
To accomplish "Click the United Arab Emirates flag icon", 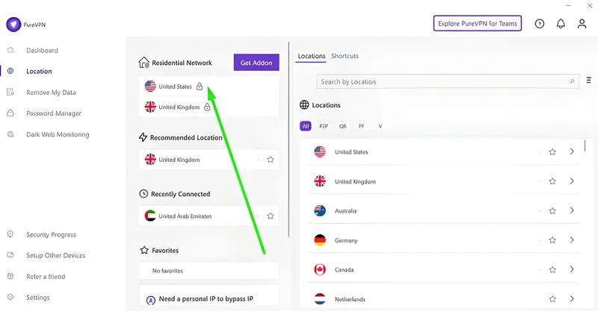I will tap(150, 216).
